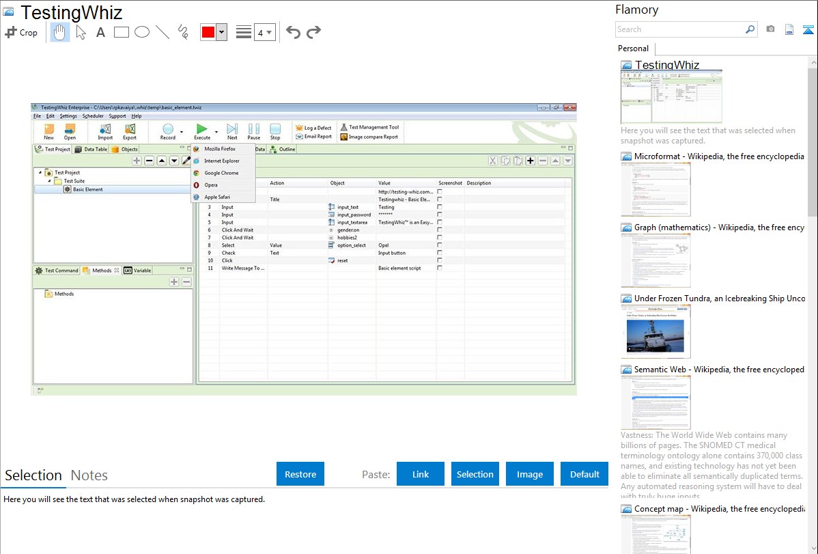Redo the last undone action
The image size is (818, 554).
[313, 32]
